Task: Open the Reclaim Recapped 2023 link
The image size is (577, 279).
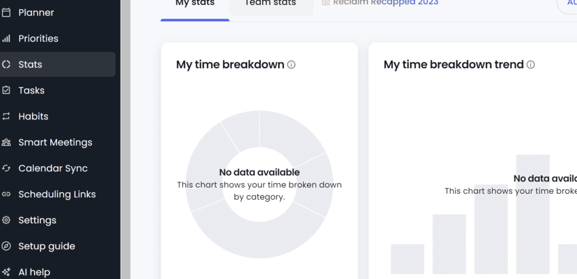Action: [385, 3]
